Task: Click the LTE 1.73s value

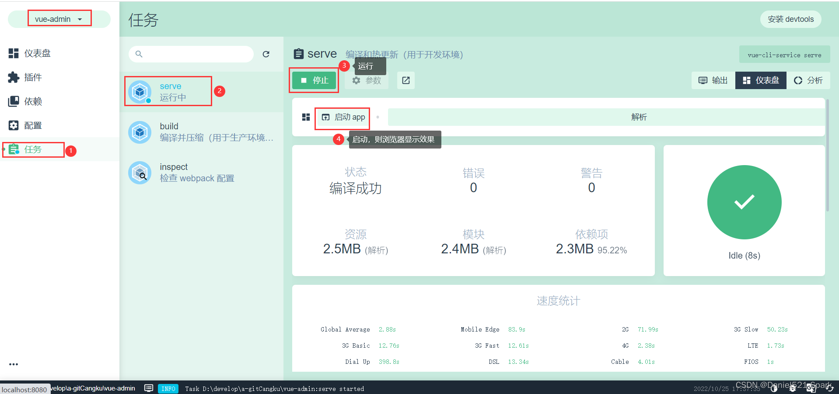Action: (776, 346)
